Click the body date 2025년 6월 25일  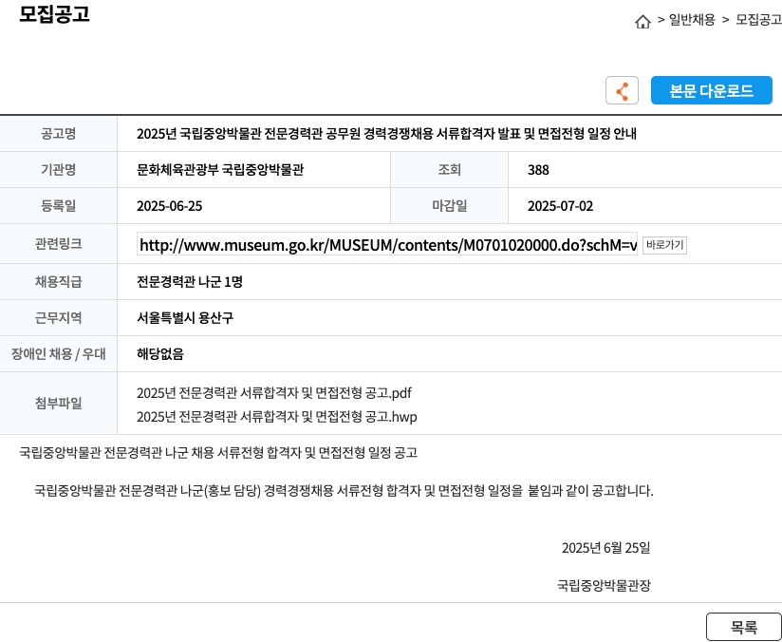pos(605,548)
